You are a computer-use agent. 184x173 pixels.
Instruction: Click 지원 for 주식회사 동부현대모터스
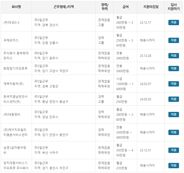[x=173, y=56]
